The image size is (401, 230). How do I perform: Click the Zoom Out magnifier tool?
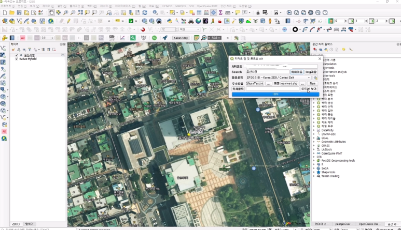click(73, 12)
